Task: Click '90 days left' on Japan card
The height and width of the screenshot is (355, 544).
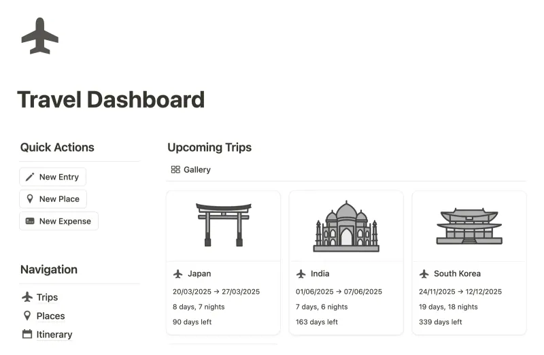Action: click(192, 322)
